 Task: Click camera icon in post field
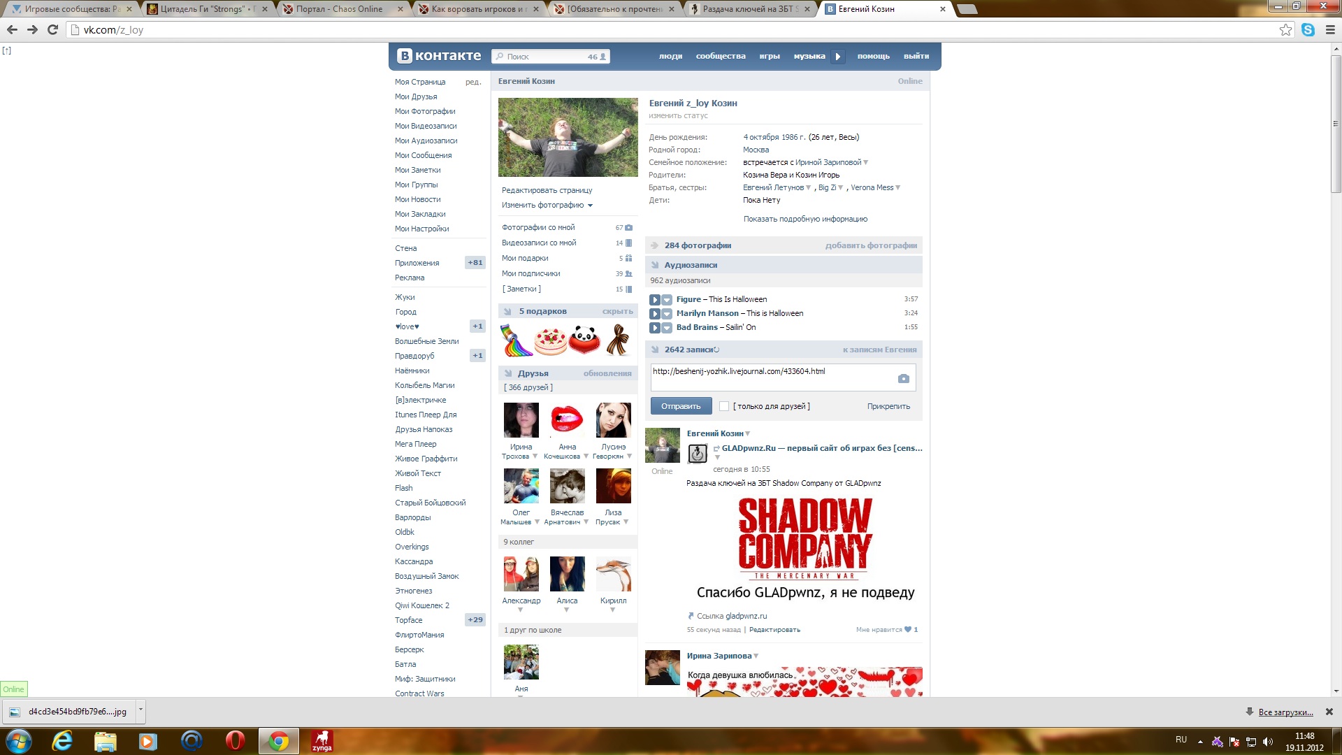click(x=903, y=378)
